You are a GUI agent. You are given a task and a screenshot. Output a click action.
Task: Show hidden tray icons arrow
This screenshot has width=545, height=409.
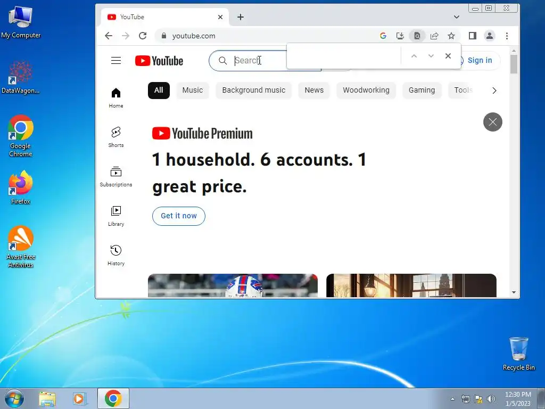452,399
